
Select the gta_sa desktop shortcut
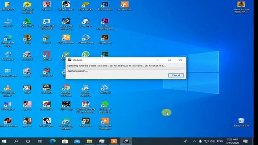[x=27, y=122]
